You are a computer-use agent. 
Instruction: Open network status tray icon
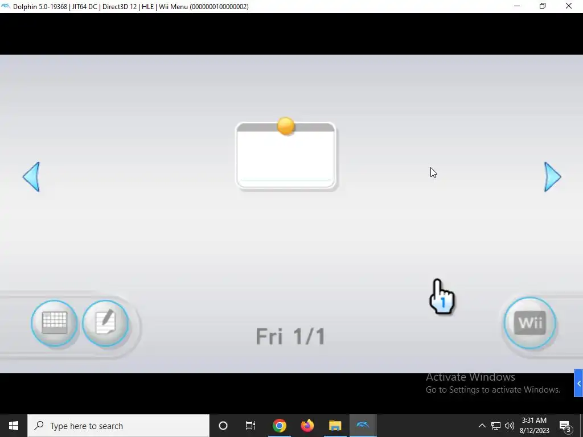click(x=496, y=426)
